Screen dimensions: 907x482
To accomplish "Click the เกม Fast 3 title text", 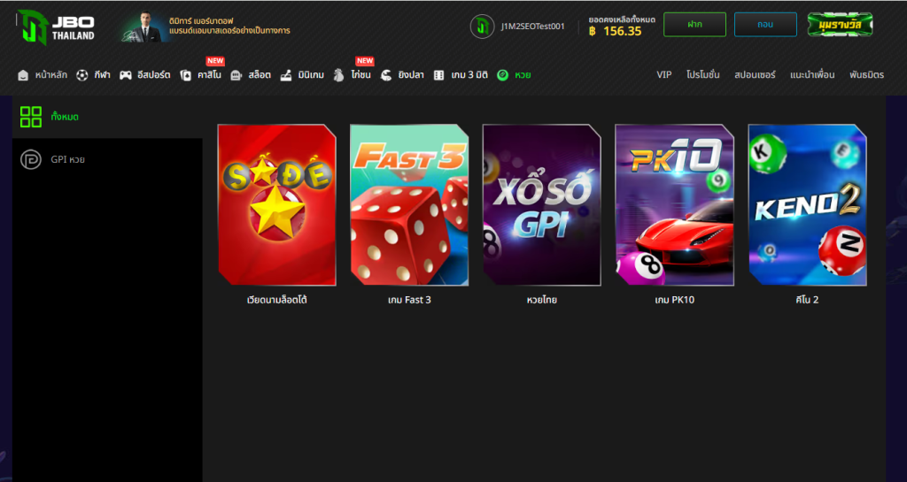I will 409,300.
